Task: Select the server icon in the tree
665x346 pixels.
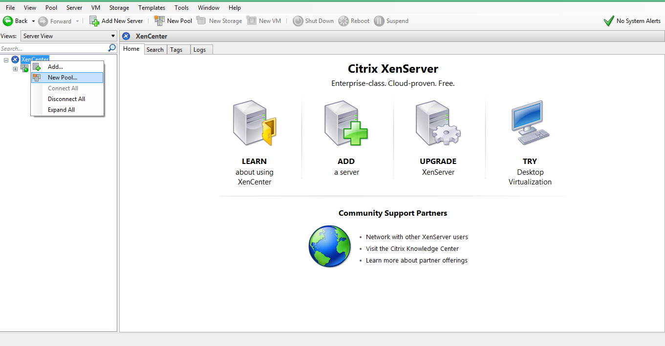Action: 24,69
